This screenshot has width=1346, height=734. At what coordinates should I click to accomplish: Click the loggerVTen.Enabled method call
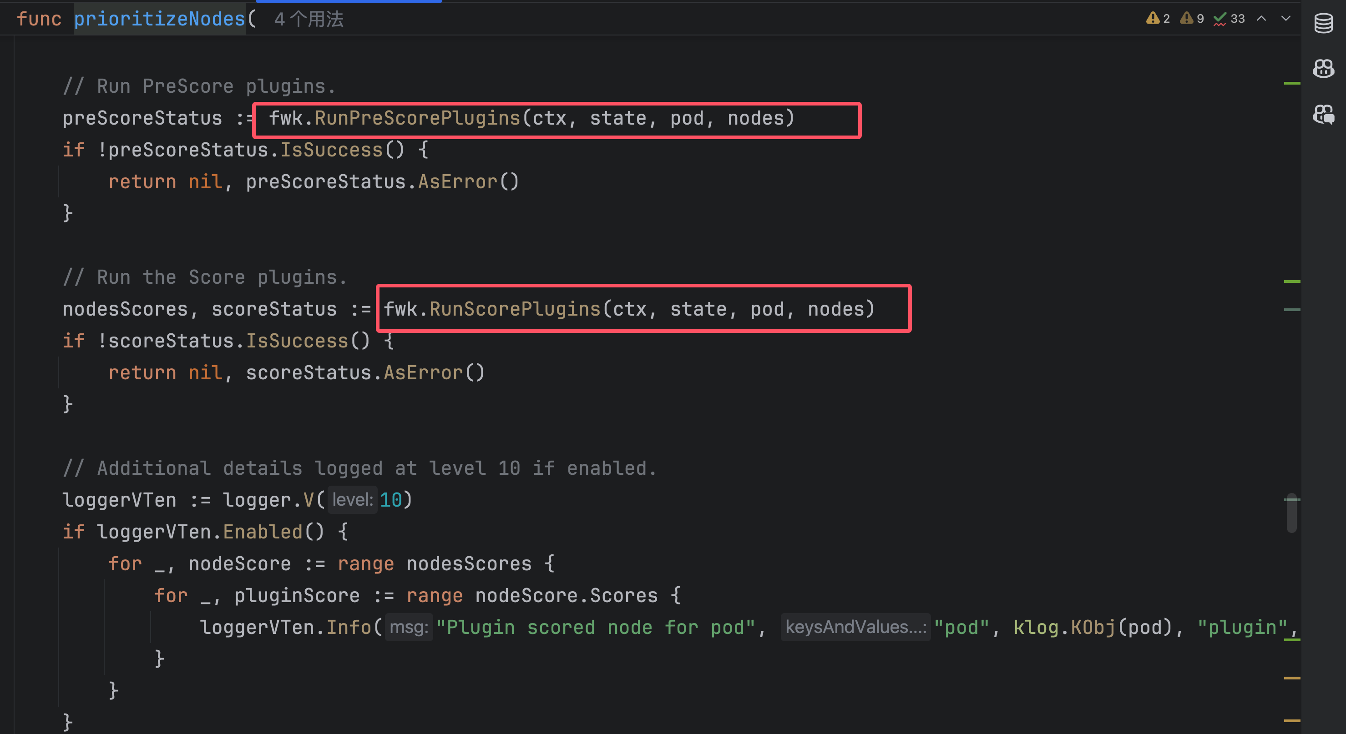(262, 532)
